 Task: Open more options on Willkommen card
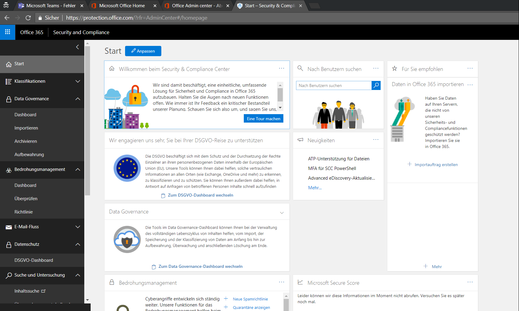pos(282,69)
